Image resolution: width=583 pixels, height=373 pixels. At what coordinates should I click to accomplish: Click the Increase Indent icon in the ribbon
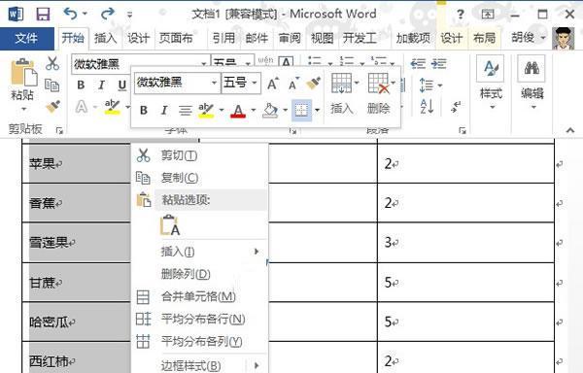(x=439, y=63)
